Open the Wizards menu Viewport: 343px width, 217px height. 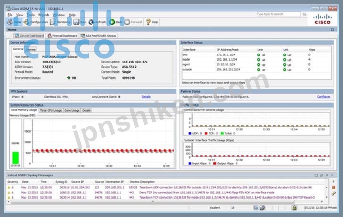tap(44, 15)
